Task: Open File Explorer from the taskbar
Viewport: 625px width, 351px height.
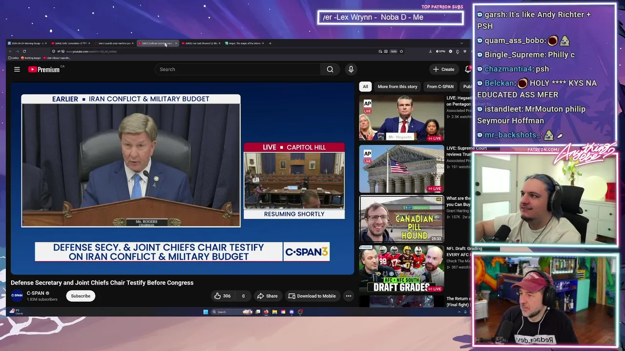Action: [274, 312]
